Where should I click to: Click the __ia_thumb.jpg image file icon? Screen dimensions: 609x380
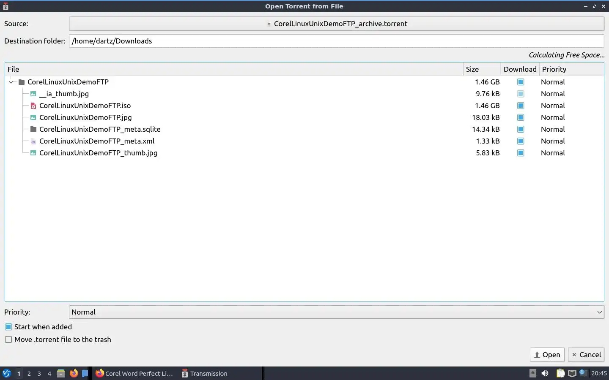(x=33, y=94)
